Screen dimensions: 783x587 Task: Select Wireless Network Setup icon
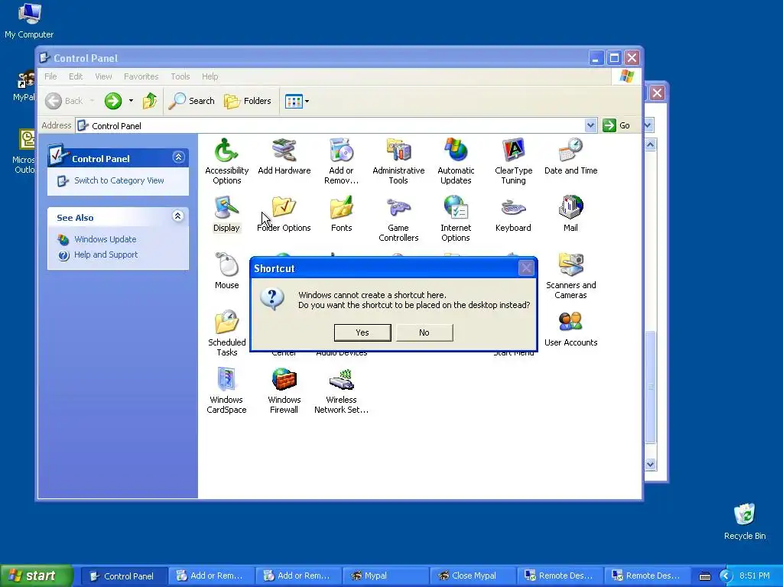[342, 391]
